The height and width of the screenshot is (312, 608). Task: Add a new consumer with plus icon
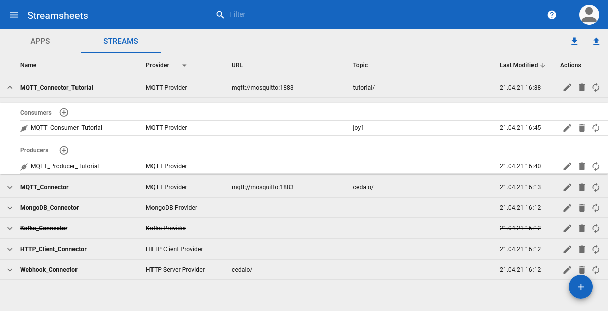(x=64, y=113)
